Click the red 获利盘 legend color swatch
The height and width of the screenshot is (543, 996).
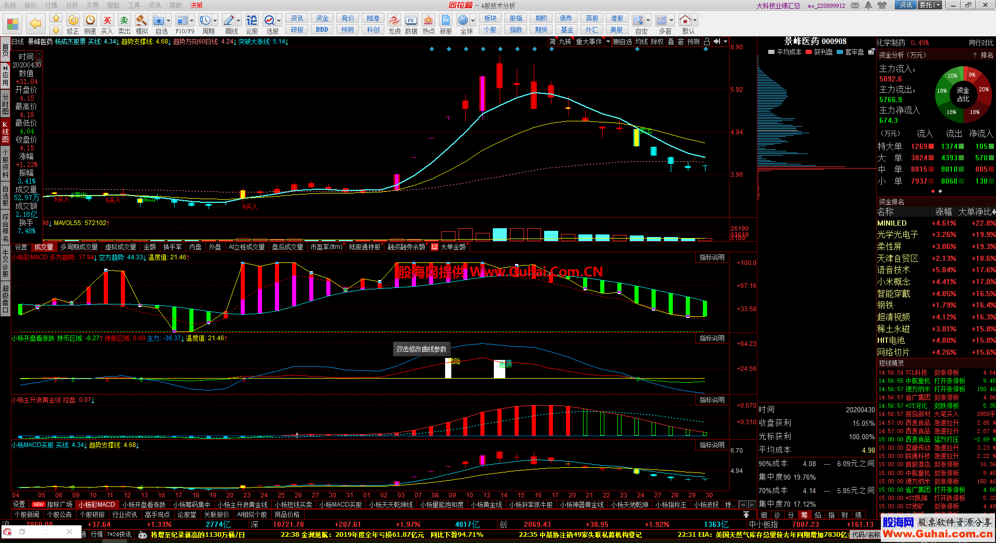tap(809, 52)
